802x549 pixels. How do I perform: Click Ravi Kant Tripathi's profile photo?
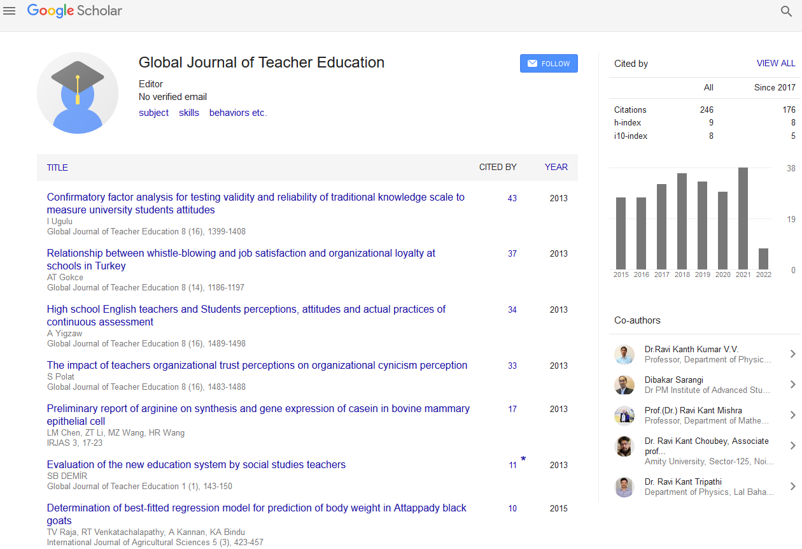pos(624,487)
